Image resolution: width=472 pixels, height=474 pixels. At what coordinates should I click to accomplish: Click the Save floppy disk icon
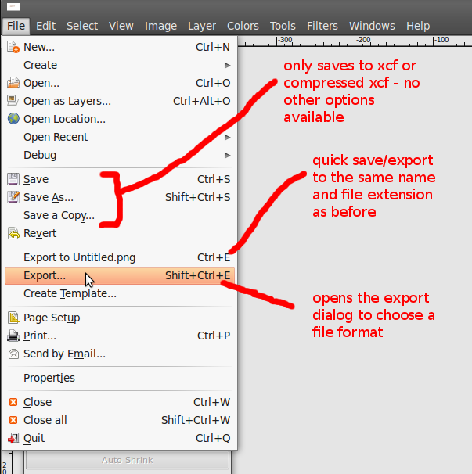click(13, 179)
